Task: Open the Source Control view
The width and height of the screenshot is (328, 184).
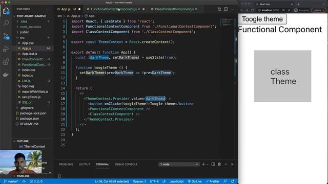Action: [x=6, y=36]
